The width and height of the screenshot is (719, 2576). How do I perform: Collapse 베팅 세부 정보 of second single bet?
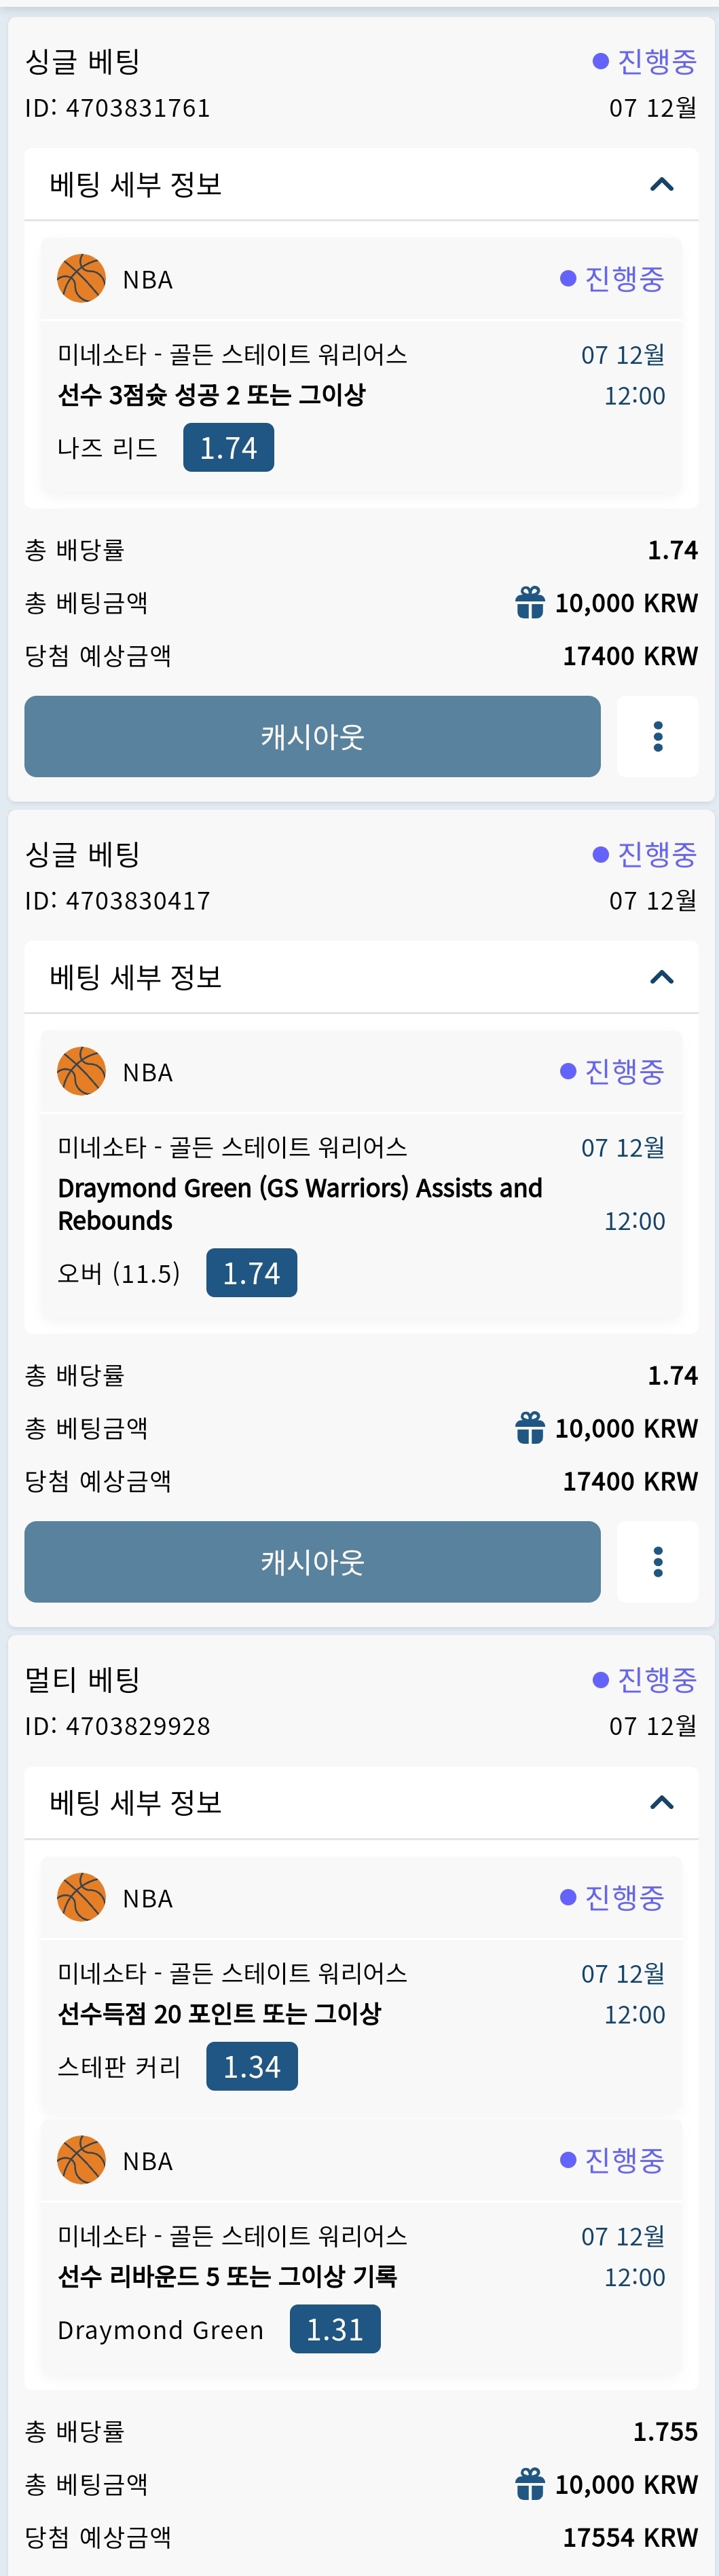[x=661, y=977]
